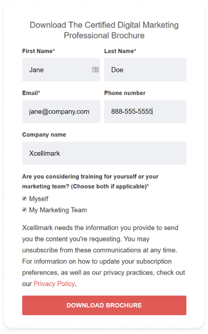Image resolution: width=208 pixels, height=334 pixels.
Task: Click the Phone number label
Action: click(124, 93)
